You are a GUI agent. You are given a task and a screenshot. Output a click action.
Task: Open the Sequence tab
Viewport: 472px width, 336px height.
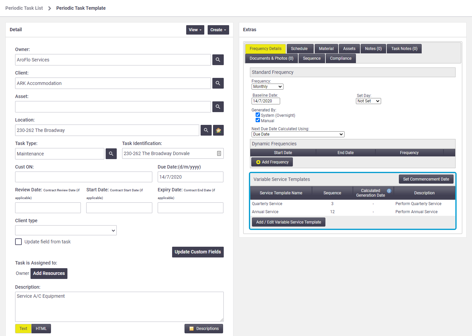click(x=312, y=58)
